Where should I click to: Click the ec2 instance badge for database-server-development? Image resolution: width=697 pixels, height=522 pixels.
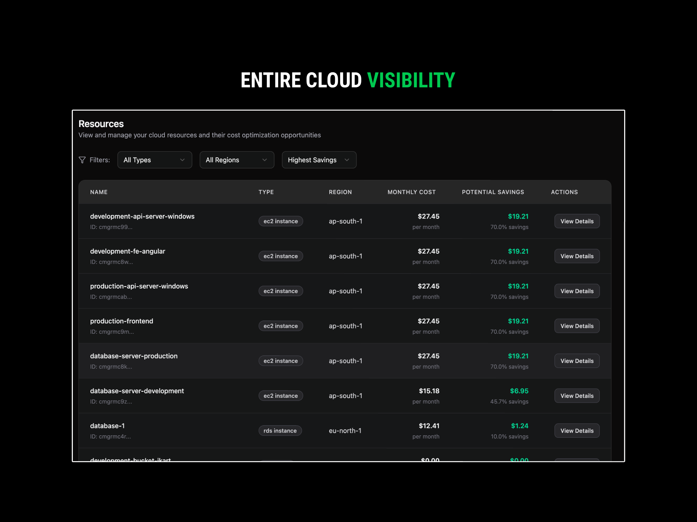pos(281,395)
